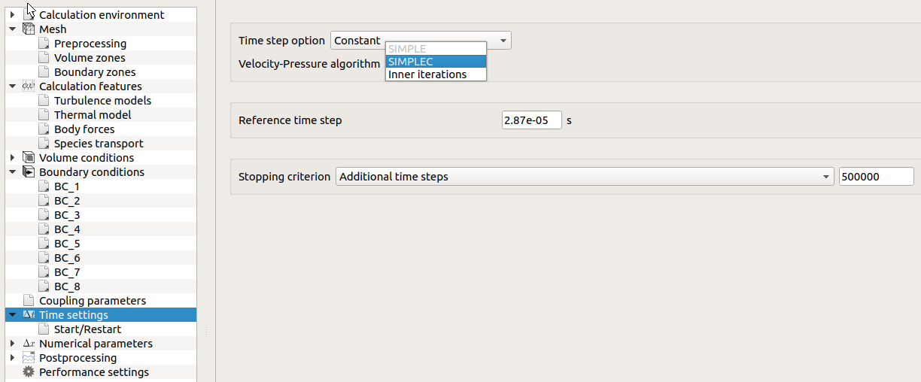Open the Turbulence models page

(102, 101)
